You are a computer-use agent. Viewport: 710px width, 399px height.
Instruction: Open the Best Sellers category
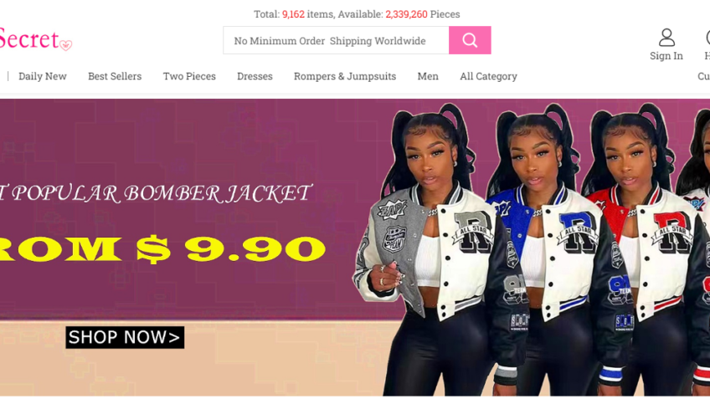(x=115, y=76)
